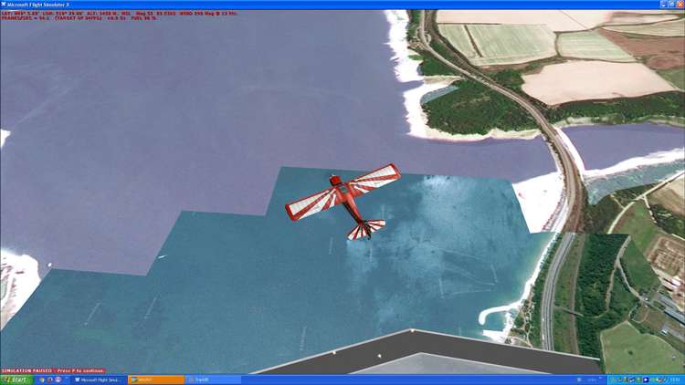Viewport: 685px width, 385px height.
Task: Launch third Quick Launch icon on taskbar
Action: pos(58,380)
